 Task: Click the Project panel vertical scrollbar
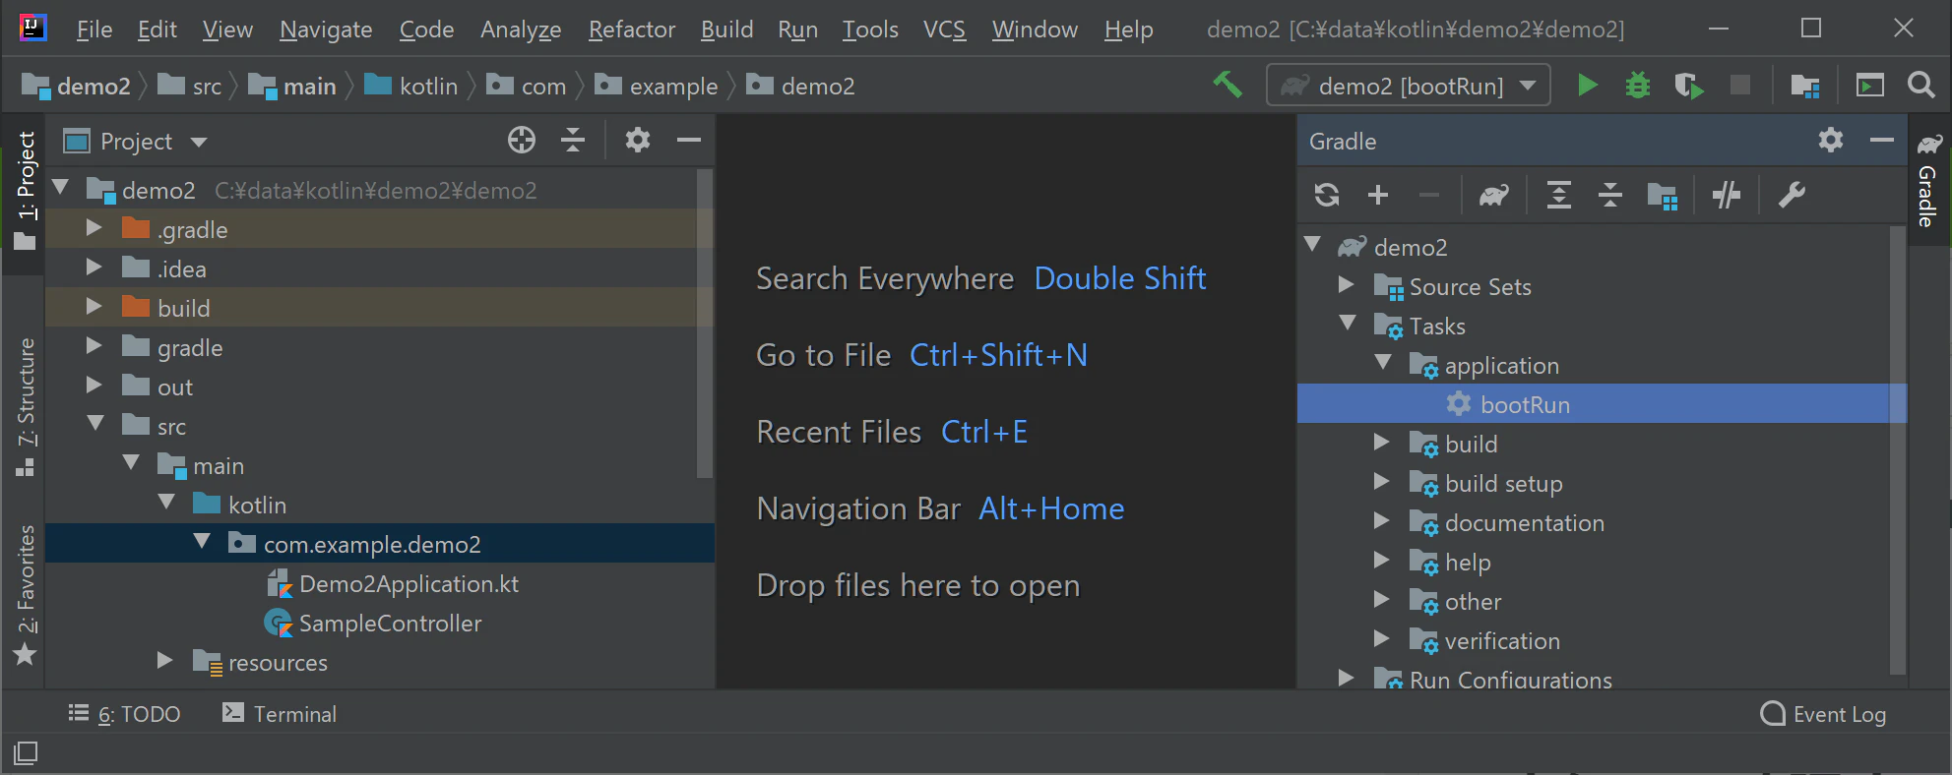[x=705, y=325]
